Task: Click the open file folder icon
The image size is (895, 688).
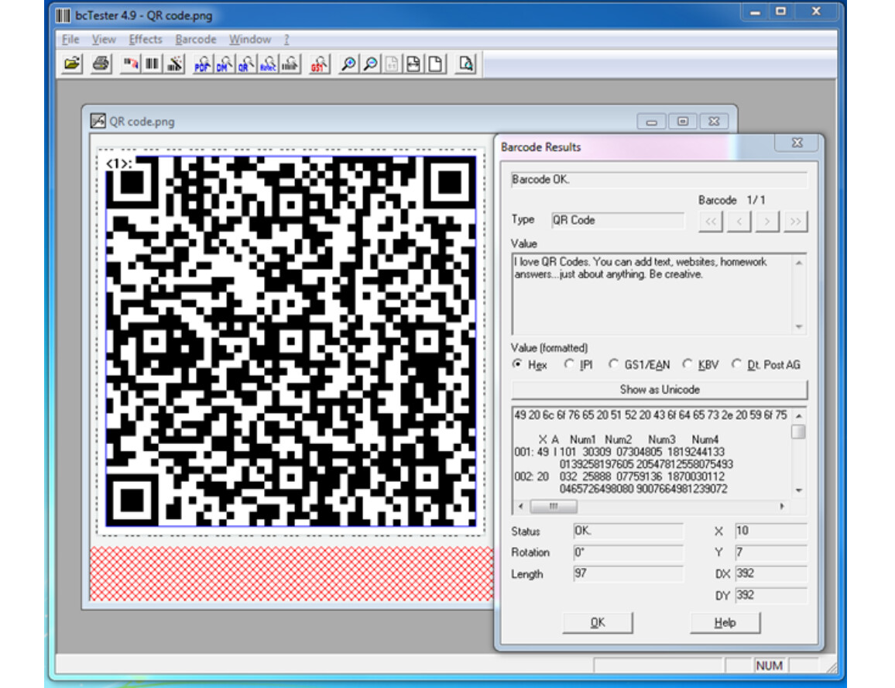Action: tap(72, 64)
